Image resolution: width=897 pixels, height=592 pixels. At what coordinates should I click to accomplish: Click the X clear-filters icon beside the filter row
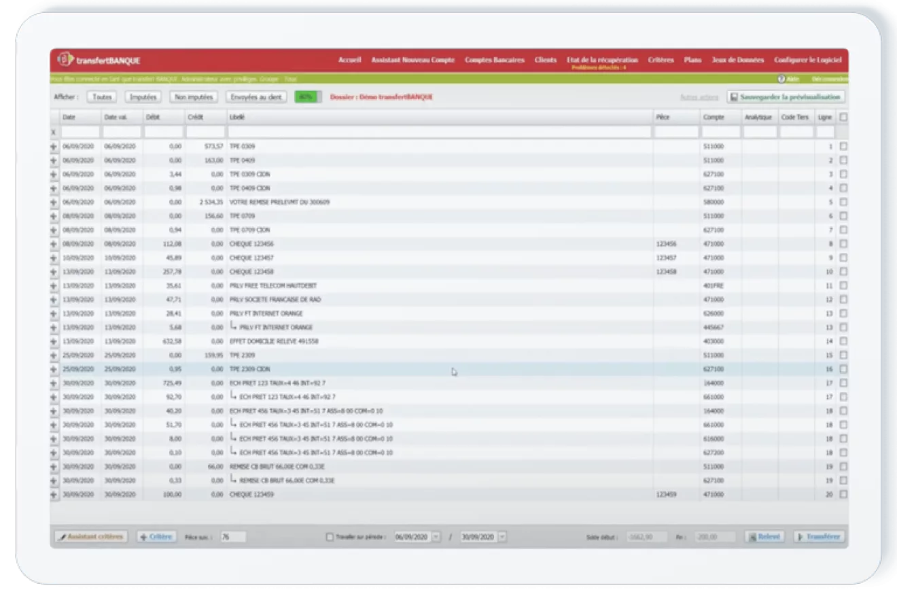pos(54,132)
